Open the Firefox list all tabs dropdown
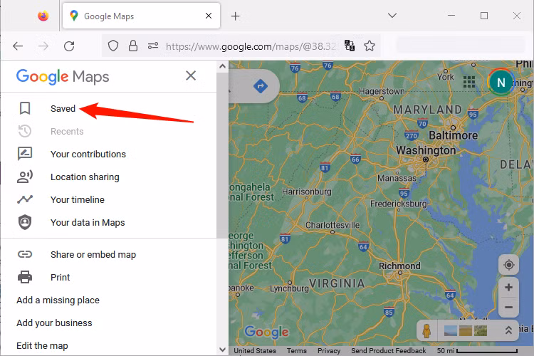 (392, 16)
